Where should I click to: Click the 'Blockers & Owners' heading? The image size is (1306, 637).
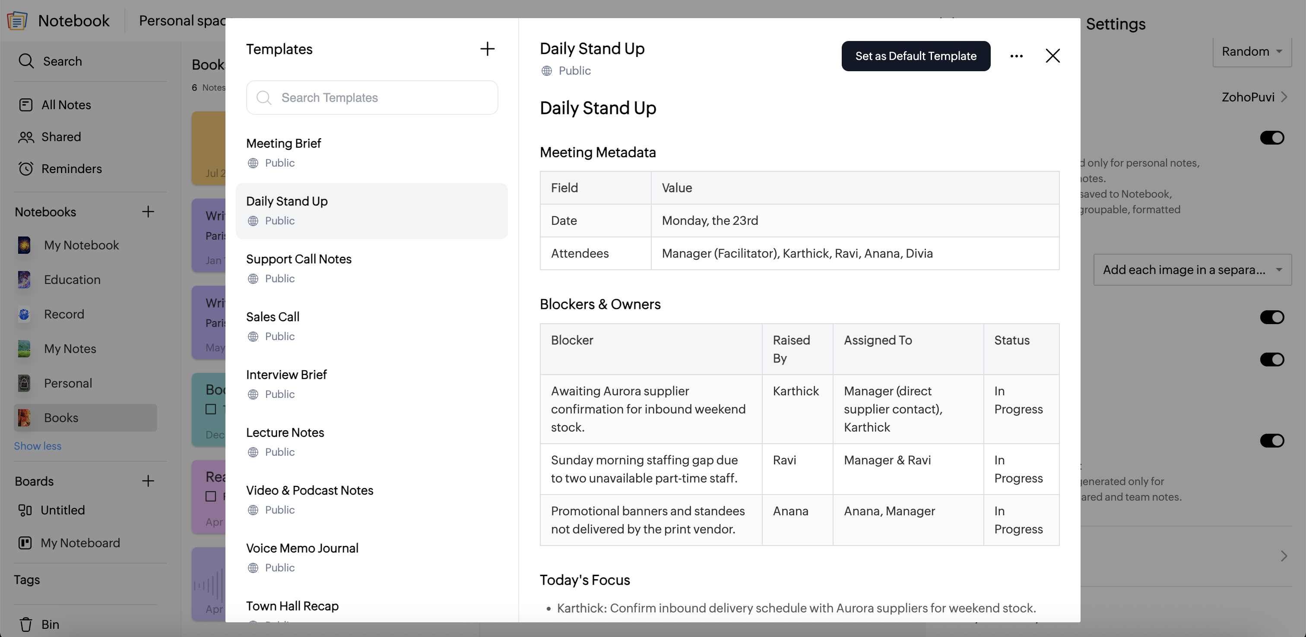click(x=600, y=304)
